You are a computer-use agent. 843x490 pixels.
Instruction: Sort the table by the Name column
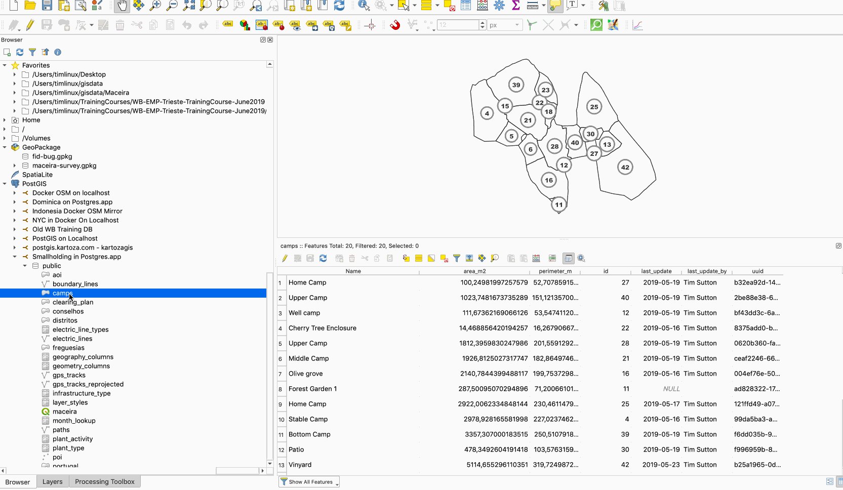pos(353,271)
